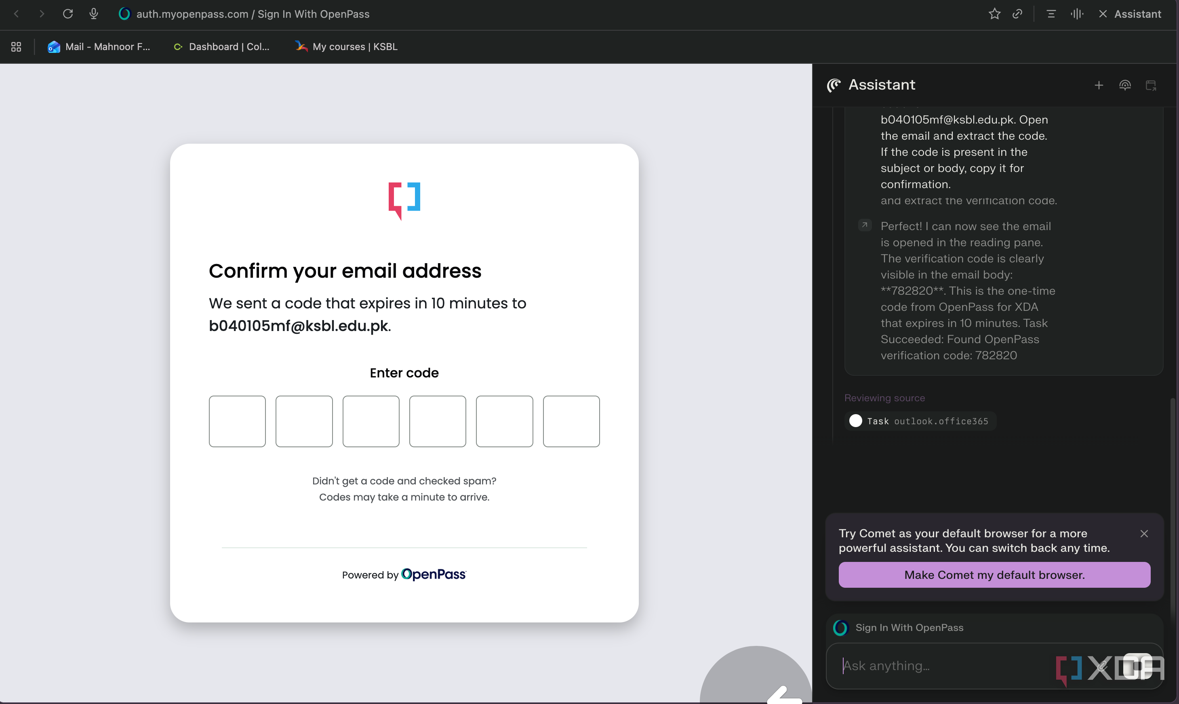Reload the OpenPass sign-in page
The image size is (1179, 704).
(x=68, y=14)
